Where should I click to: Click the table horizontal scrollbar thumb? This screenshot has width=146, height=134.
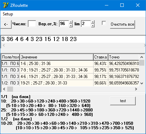tap(10, 89)
